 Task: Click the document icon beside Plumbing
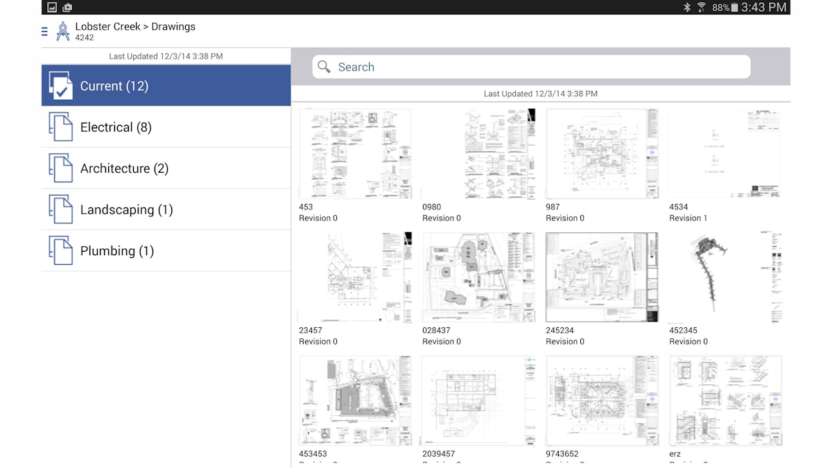[61, 250]
